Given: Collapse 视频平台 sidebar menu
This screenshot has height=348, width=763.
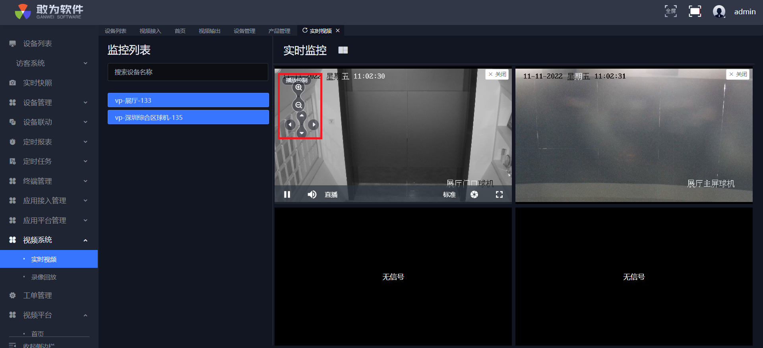Looking at the screenshot, I should (49, 315).
